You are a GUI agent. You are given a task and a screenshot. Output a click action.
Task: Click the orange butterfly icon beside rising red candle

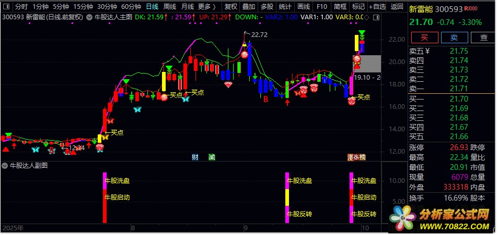[x=110, y=120]
